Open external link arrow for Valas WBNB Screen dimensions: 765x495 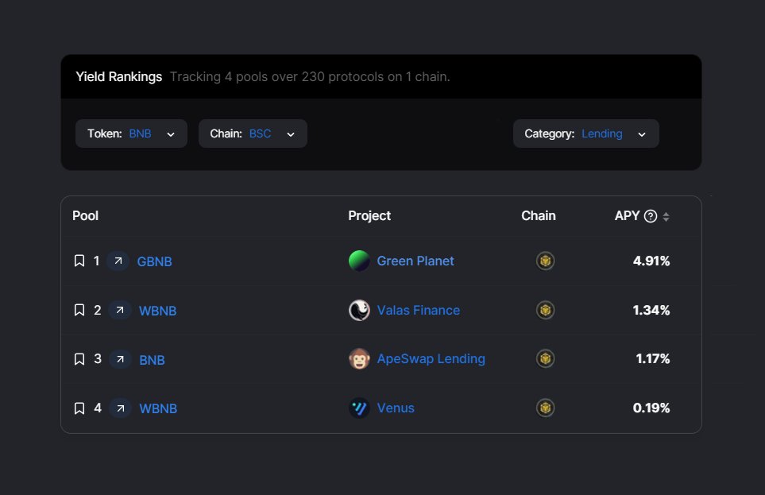pyautogui.click(x=119, y=310)
